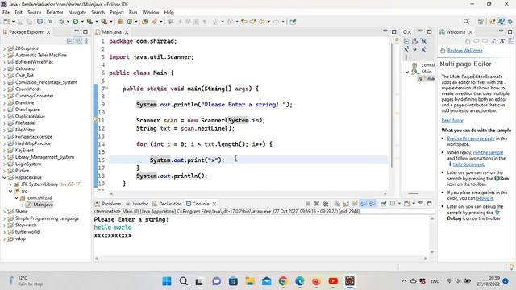Screen dimensions: 516x290
Task: Click 'Browse the source code' link
Action: pyautogui.click(x=471, y=139)
